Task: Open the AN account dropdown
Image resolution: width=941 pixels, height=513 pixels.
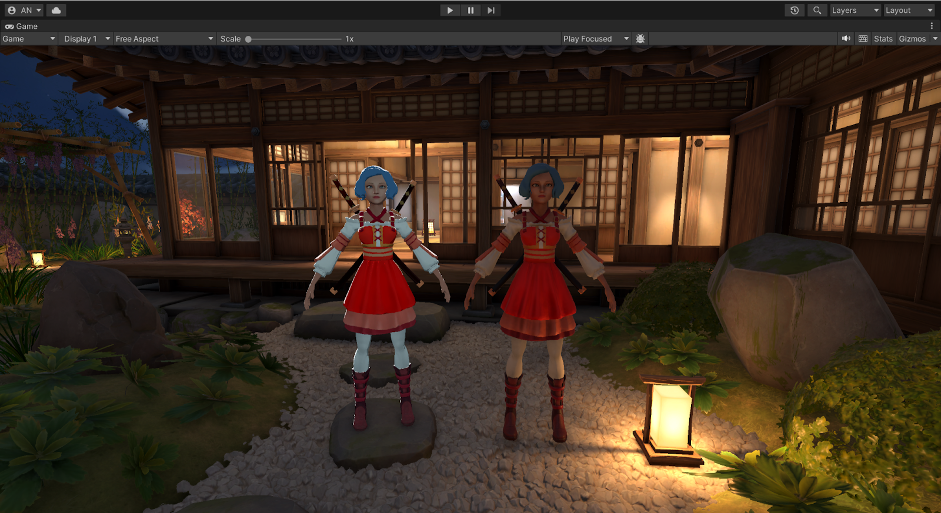Action: pyautogui.click(x=24, y=10)
